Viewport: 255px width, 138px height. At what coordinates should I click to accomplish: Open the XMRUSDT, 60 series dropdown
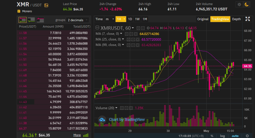133,28
